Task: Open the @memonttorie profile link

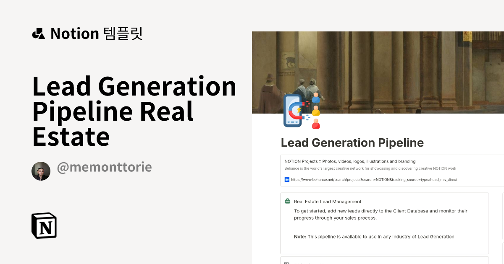Action: click(x=104, y=167)
